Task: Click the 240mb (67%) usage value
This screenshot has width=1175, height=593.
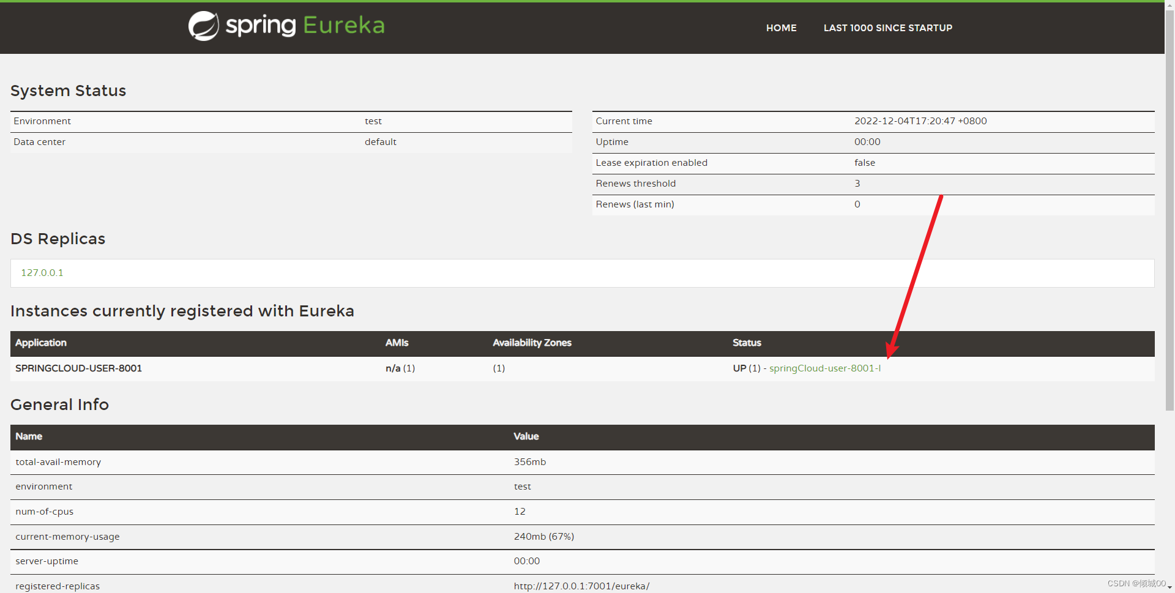Action: (544, 537)
